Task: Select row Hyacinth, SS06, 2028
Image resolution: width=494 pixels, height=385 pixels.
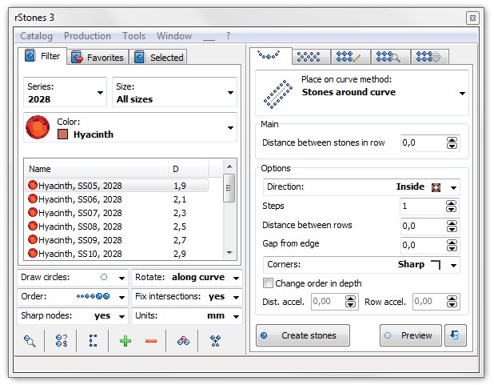Action: (x=117, y=199)
